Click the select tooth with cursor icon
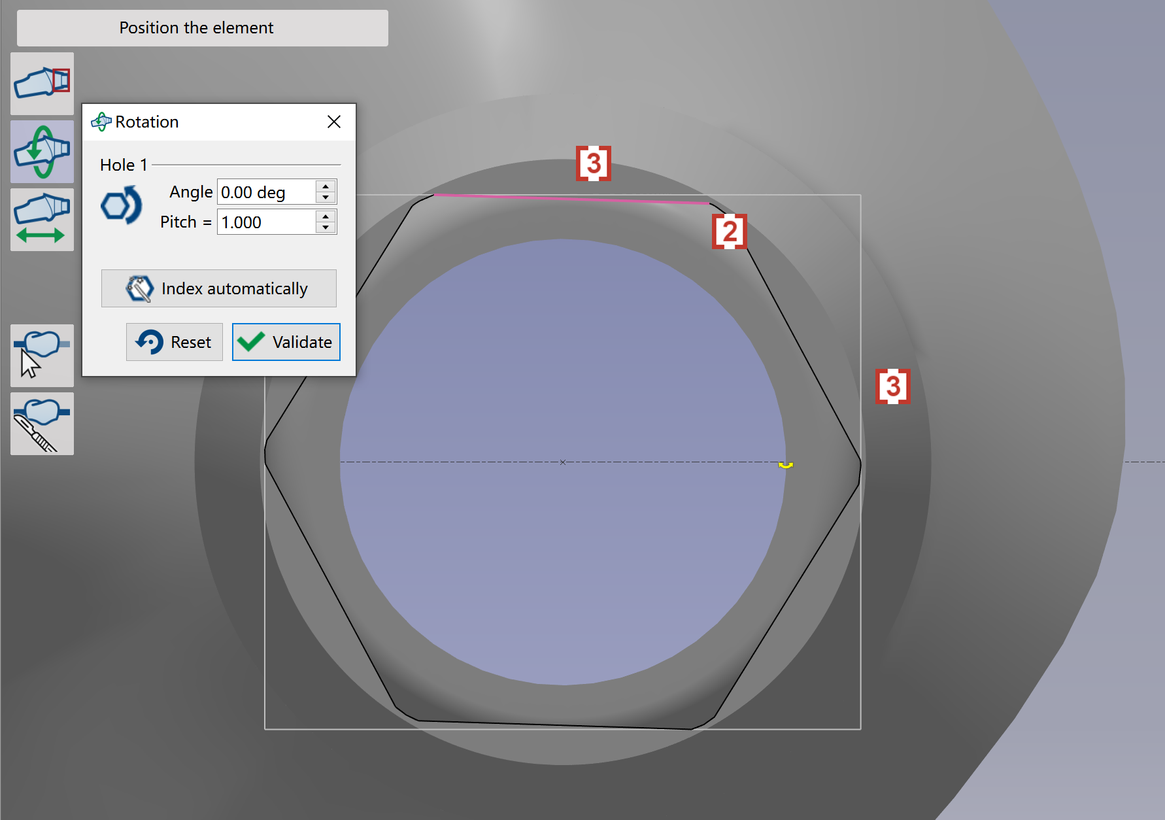This screenshot has height=820, width=1165. coord(42,356)
